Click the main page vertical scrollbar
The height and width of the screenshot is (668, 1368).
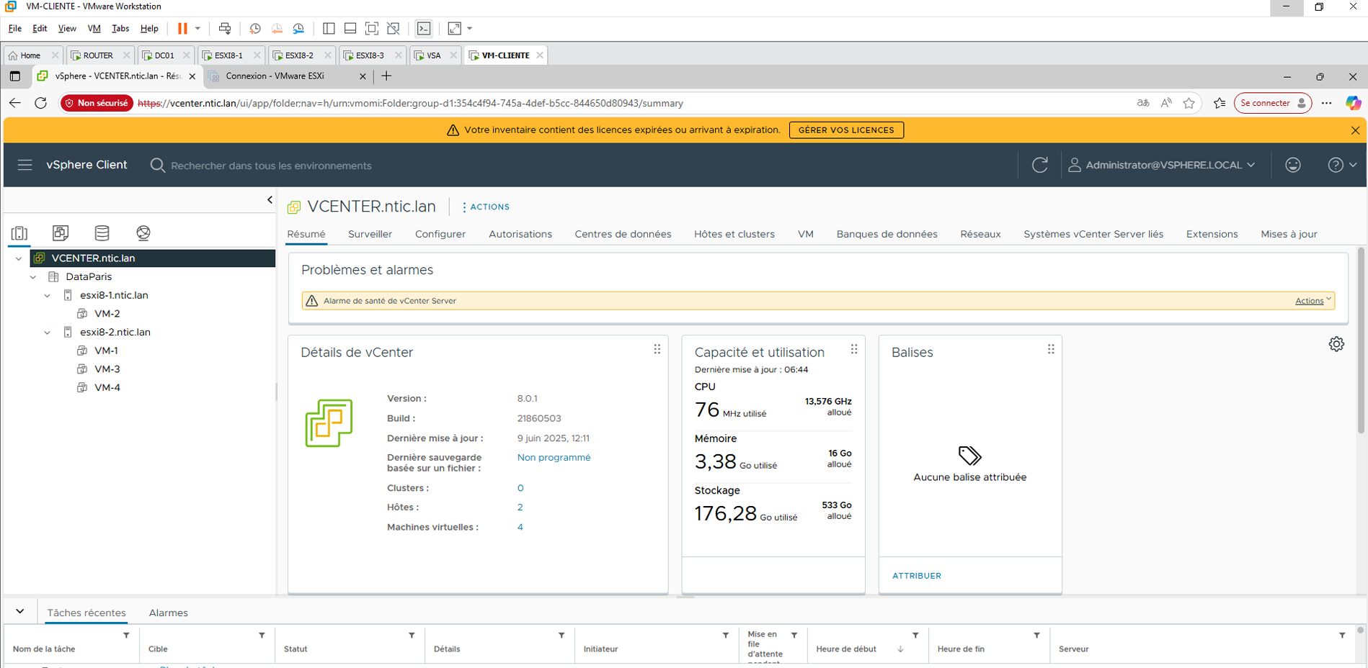click(x=1361, y=340)
